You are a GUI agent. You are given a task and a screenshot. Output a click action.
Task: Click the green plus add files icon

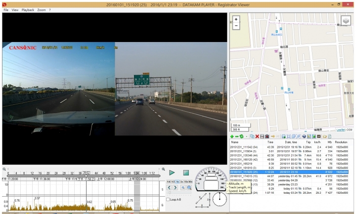click(x=232, y=136)
